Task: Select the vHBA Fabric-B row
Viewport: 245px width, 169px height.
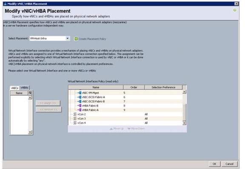Action: [x=125, y=106]
